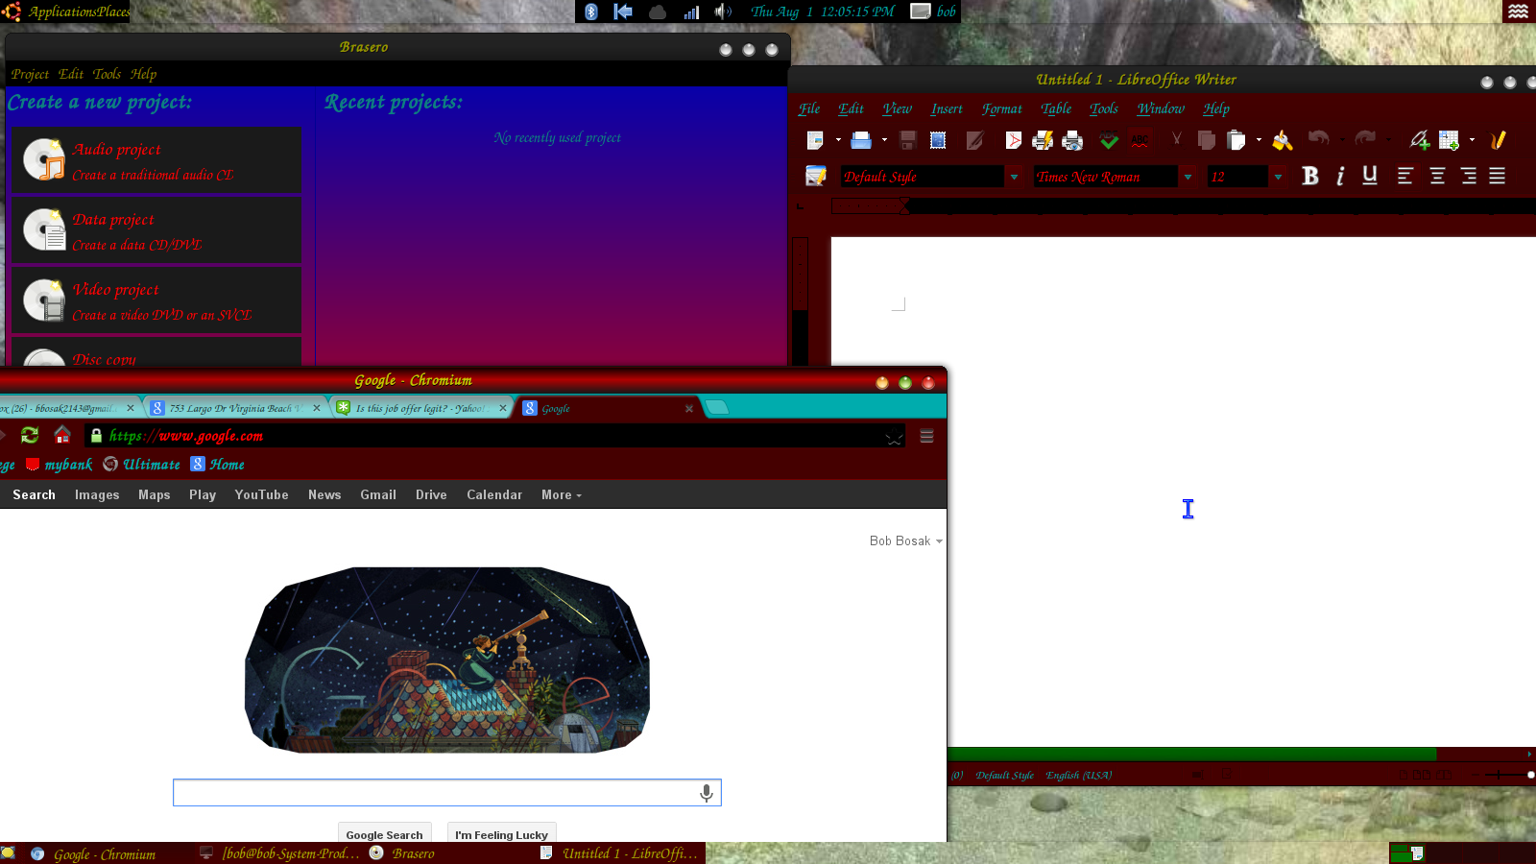Apply Italic formatting in Writer

pyautogui.click(x=1340, y=176)
